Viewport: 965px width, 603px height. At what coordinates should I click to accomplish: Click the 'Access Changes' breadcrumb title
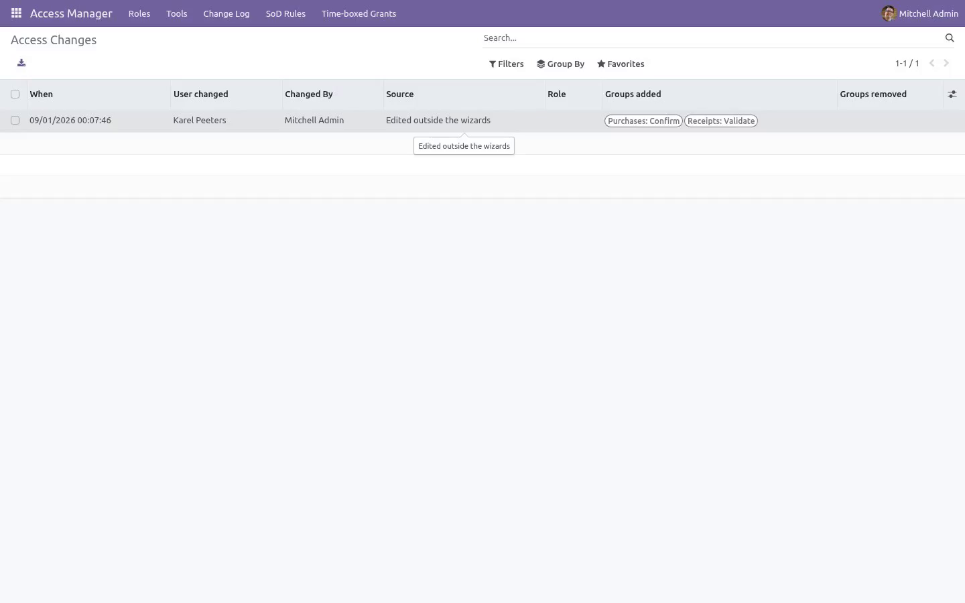(54, 40)
